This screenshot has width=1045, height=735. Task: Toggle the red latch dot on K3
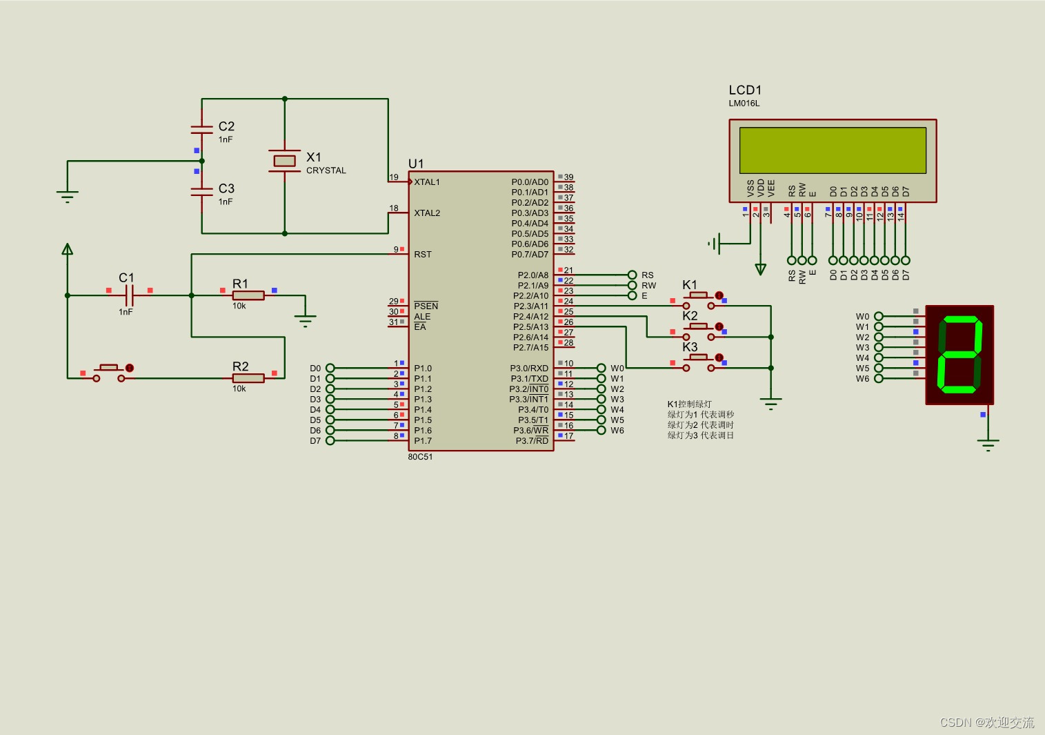[x=719, y=357]
